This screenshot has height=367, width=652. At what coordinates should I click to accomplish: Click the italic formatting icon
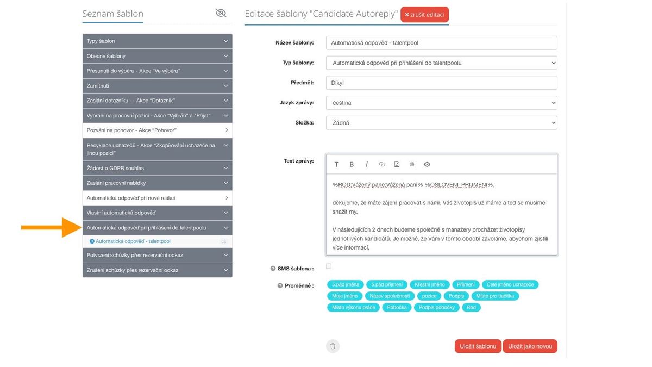(367, 164)
